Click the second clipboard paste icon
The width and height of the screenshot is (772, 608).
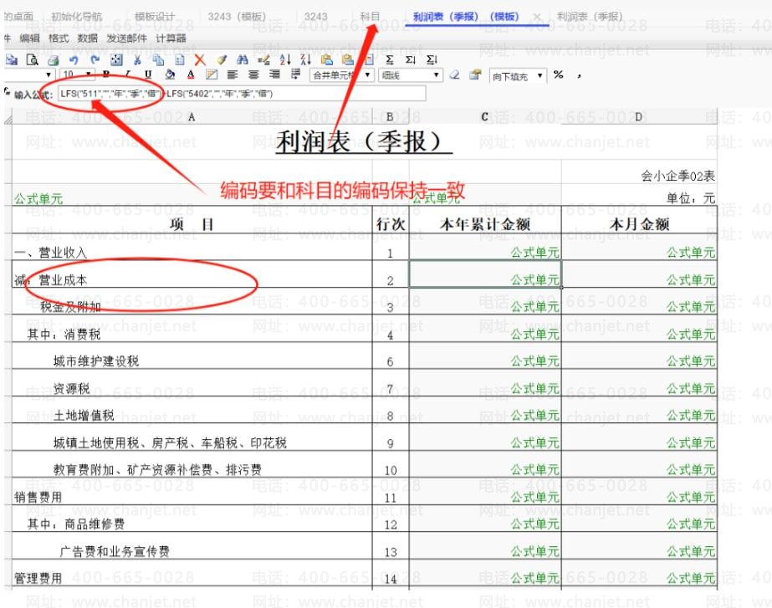[x=348, y=60]
